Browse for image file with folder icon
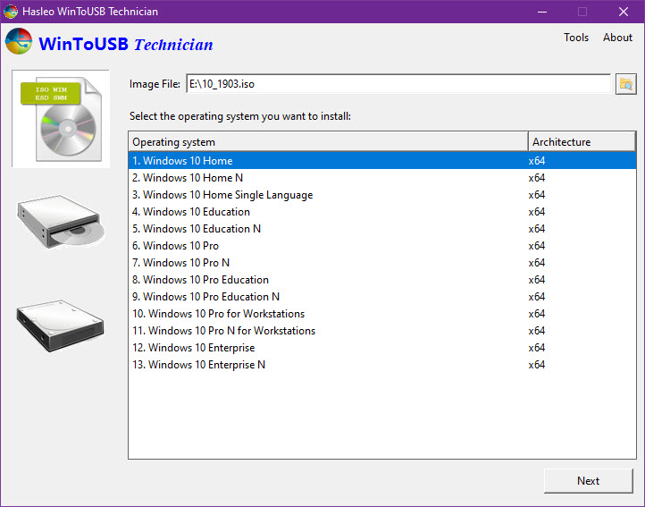 click(x=625, y=84)
